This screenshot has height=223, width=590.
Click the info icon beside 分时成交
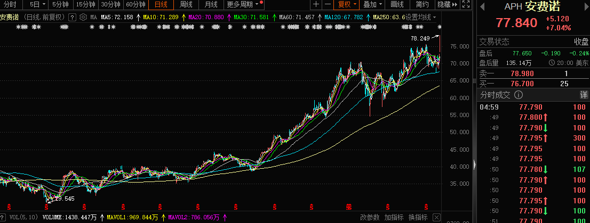pyautogui.click(x=519, y=95)
